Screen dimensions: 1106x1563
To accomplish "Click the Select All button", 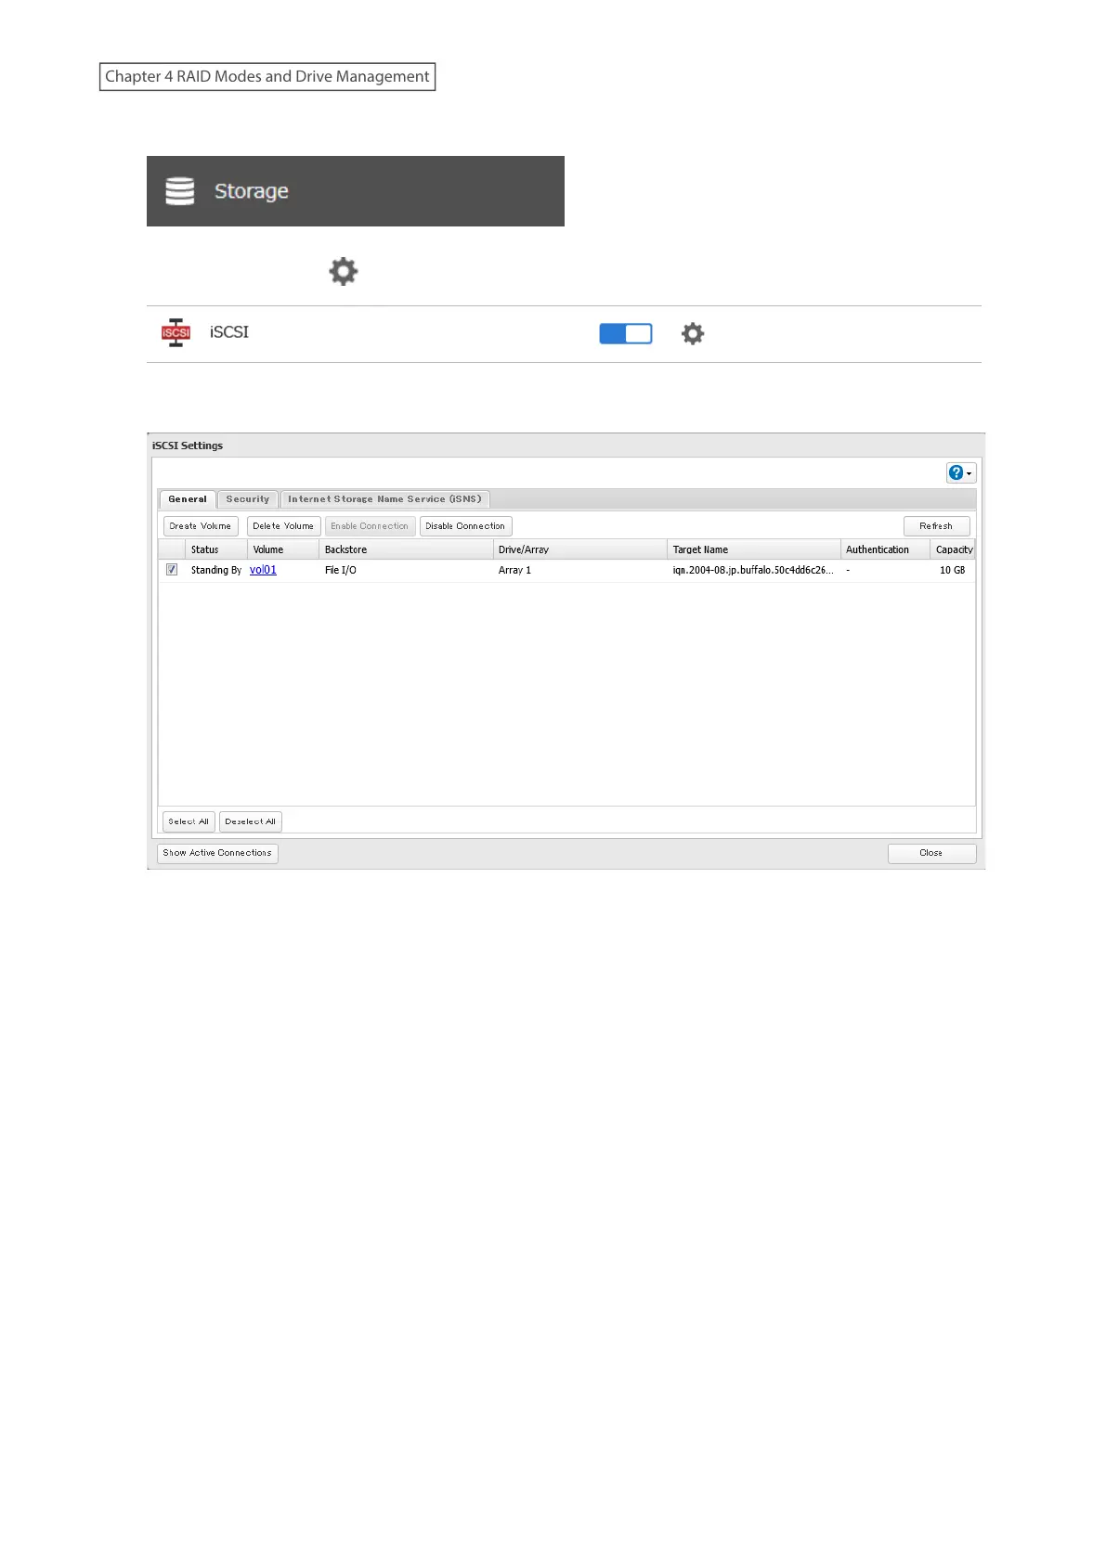I will pyautogui.click(x=189, y=821).
